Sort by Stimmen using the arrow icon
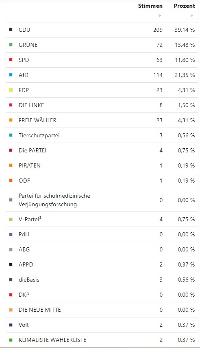Screen dimensions: 200x348 point(160,15)
